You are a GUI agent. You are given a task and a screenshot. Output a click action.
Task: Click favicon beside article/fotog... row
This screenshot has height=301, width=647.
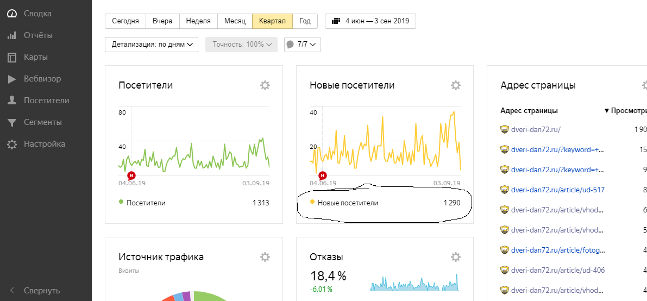tap(504, 250)
